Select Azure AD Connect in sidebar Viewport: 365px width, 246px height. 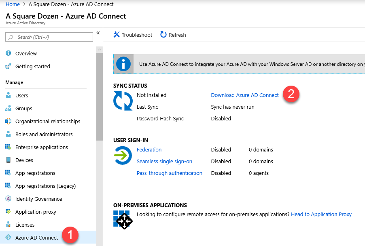36,238
